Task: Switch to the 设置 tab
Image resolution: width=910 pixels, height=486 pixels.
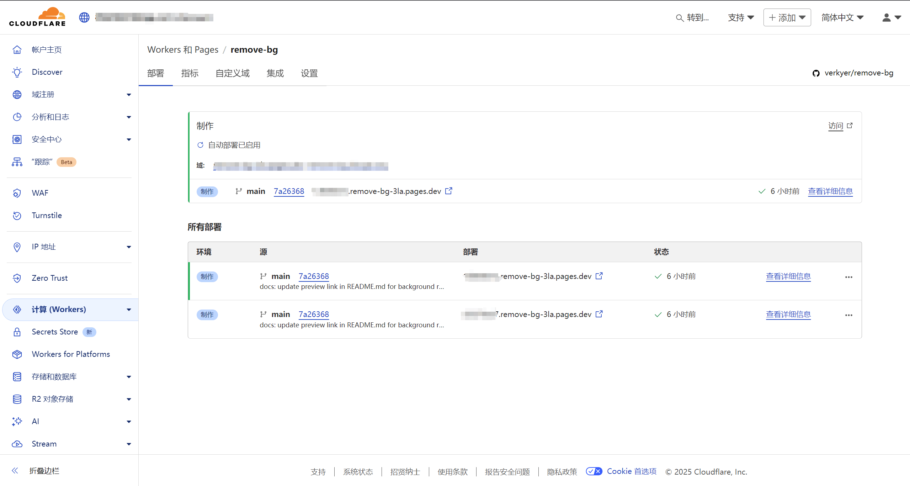Action: (309, 73)
